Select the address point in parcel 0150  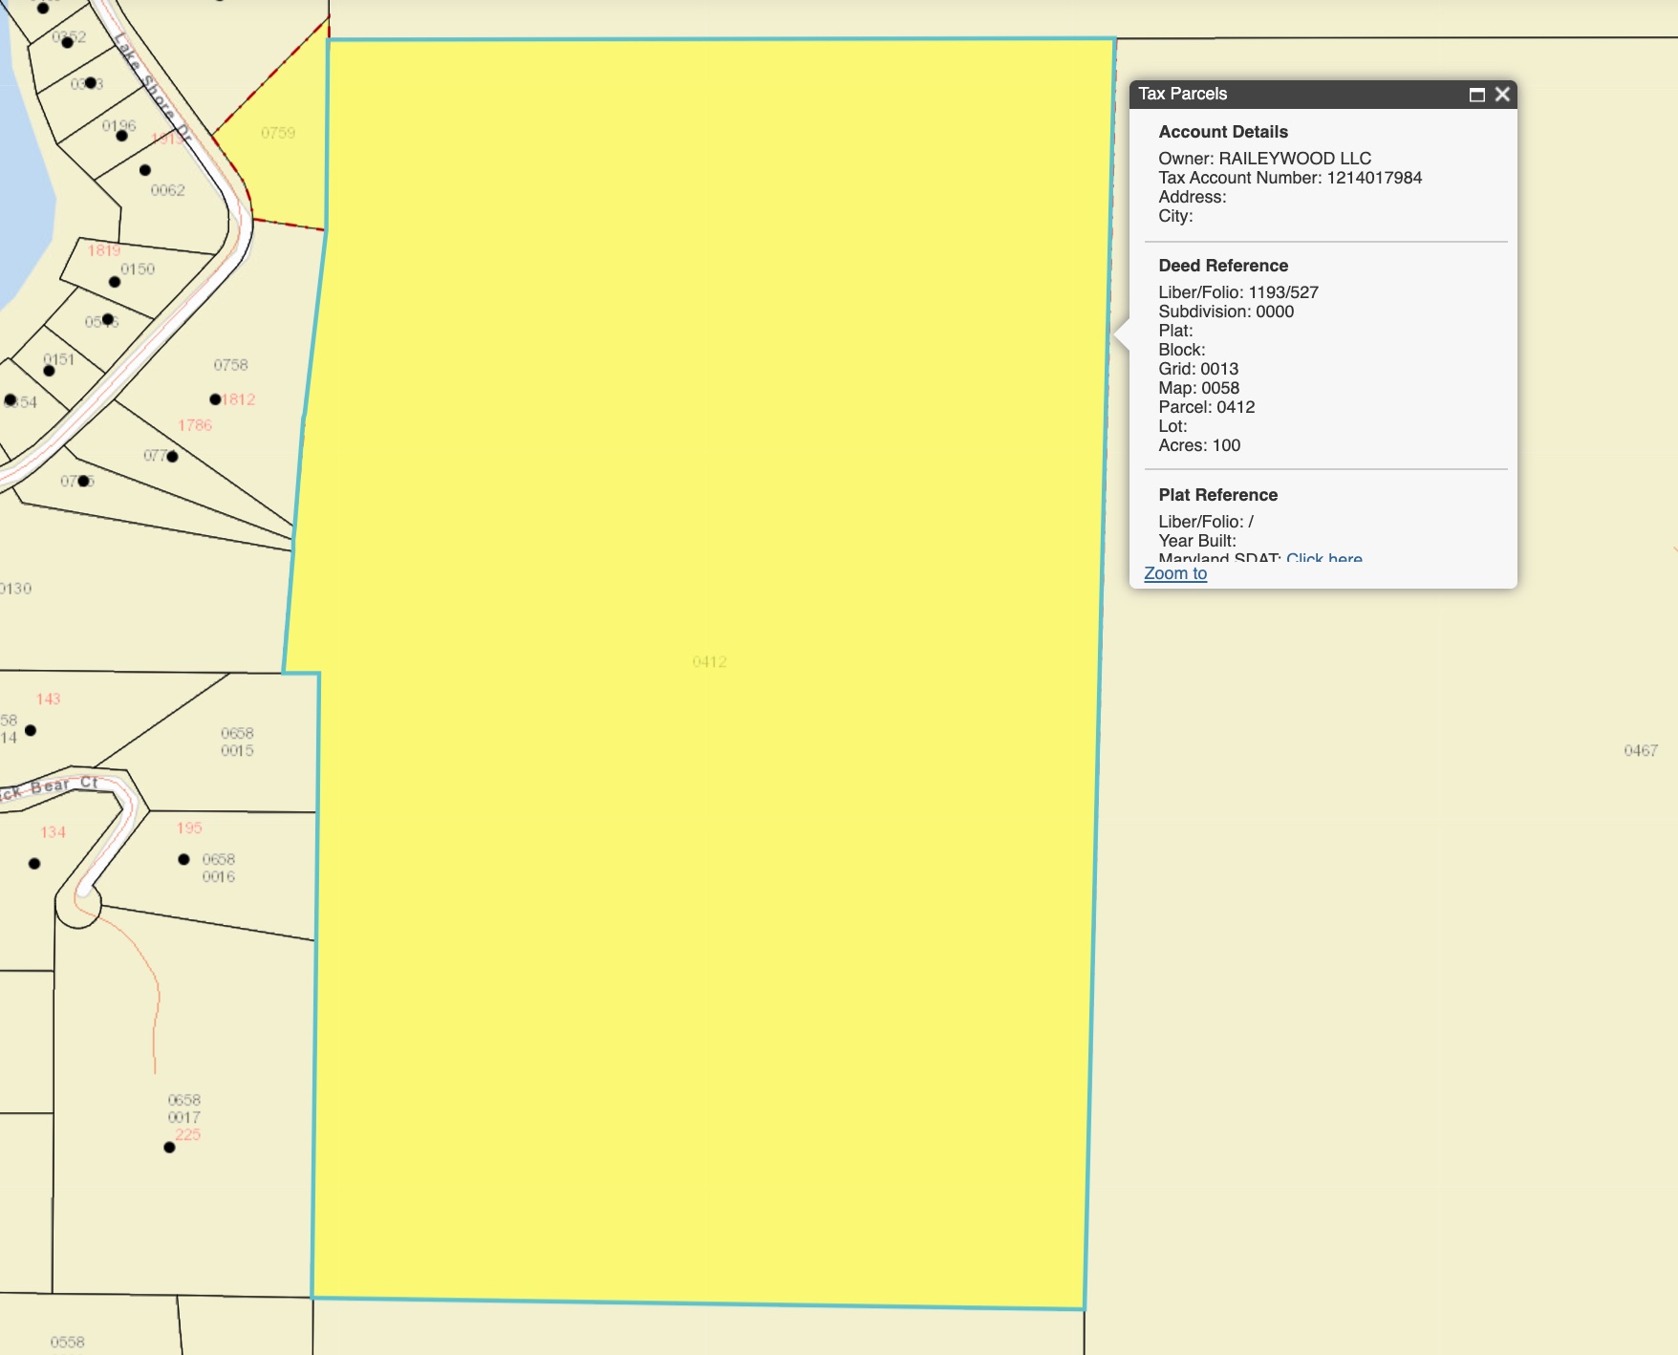coord(115,282)
